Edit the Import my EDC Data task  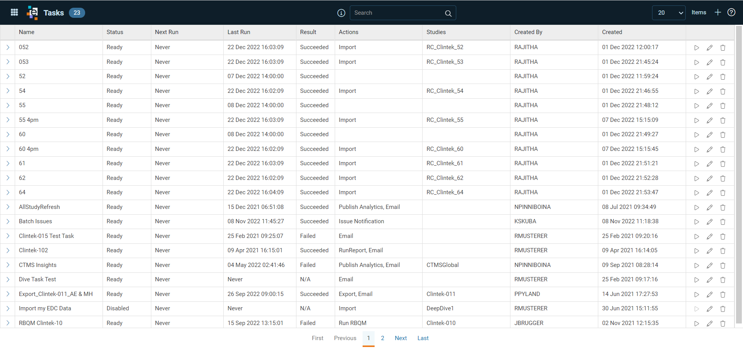[x=710, y=309]
